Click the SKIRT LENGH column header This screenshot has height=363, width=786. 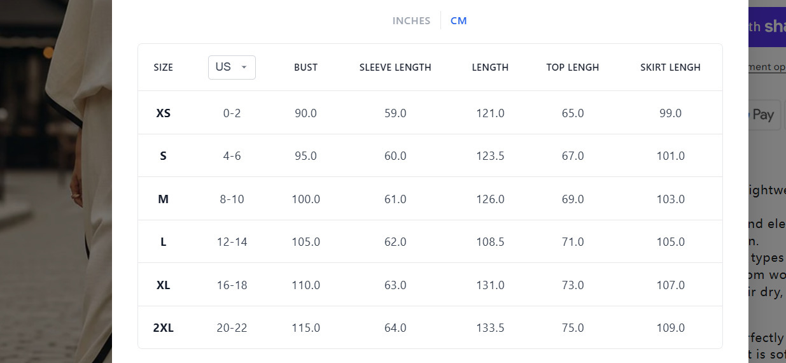tap(670, 68)
